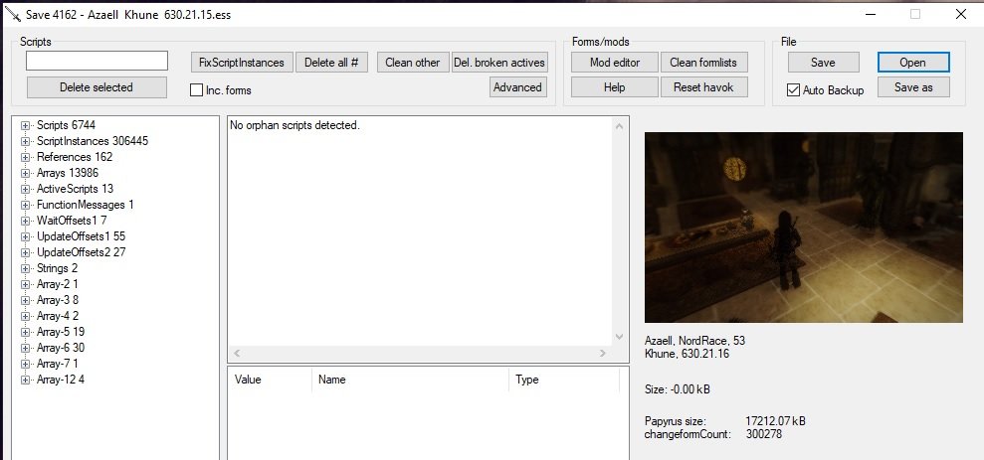Expand the Arrays 13986 node

[25, 173]
